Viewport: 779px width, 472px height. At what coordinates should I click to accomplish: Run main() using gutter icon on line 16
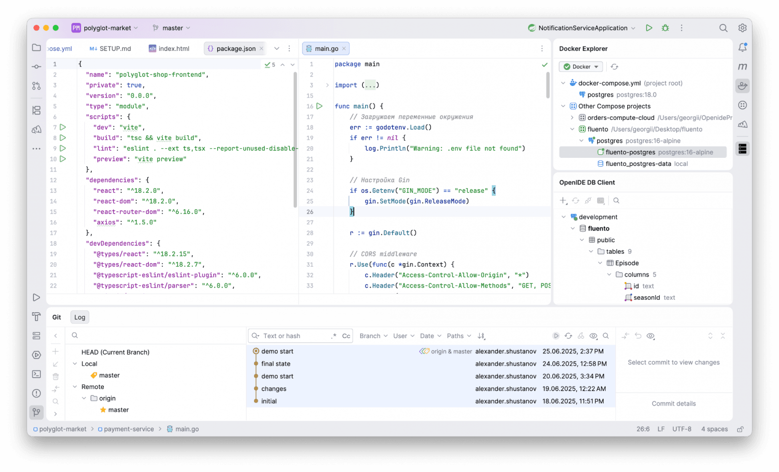[x=320, y=106]
